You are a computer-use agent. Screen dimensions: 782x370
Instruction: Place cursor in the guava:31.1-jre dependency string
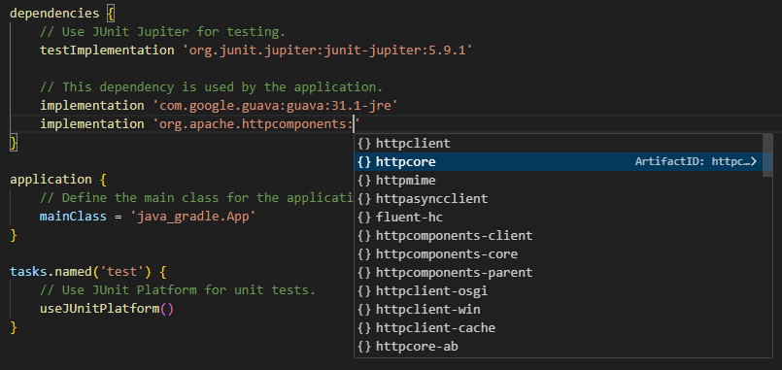pyautogui.click(x=275, y=106)
